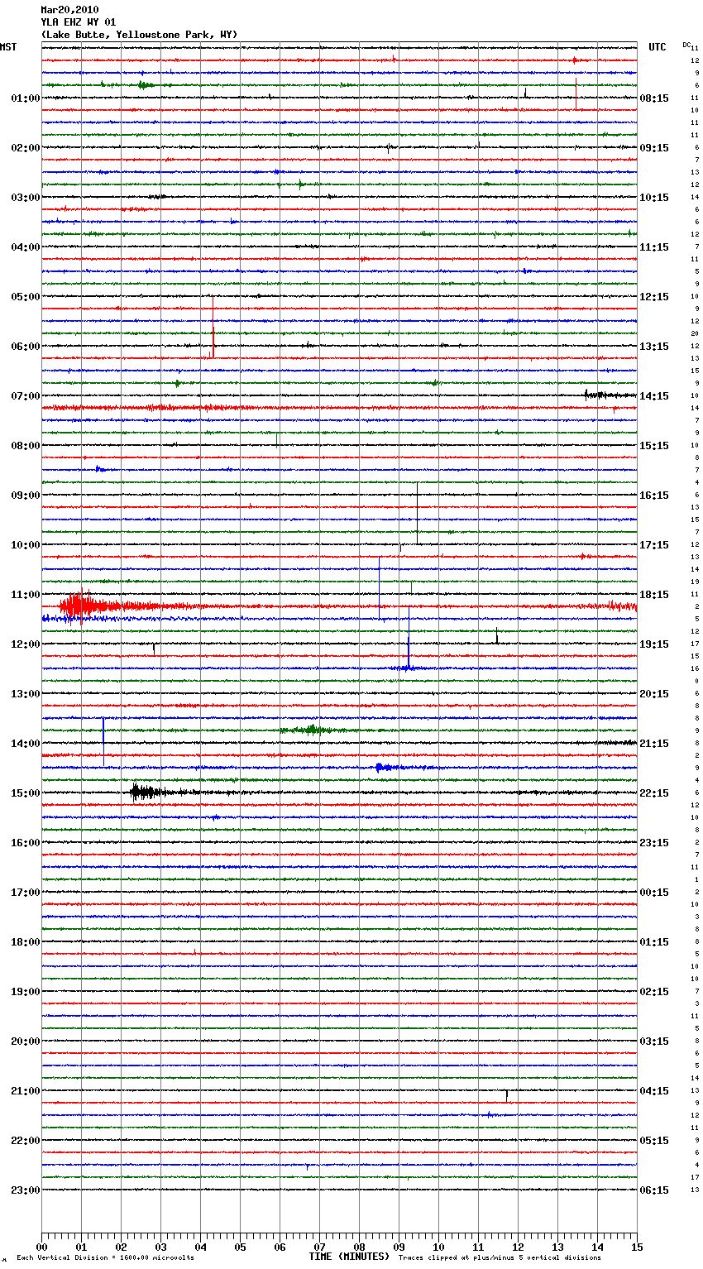This screenshot has height=1269, width=703.
Task: Click the '05:15' UTC time label
Action: click(654, 1141)
